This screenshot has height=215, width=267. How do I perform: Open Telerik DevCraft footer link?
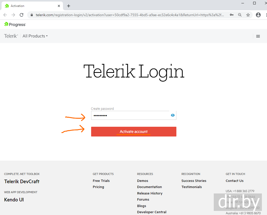pos(22,181)
